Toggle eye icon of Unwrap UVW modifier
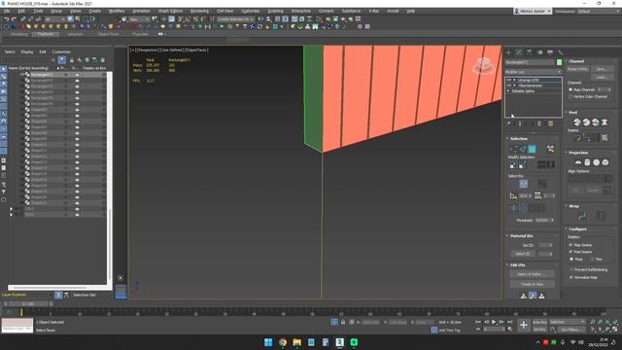 click(x=509, y=80)
